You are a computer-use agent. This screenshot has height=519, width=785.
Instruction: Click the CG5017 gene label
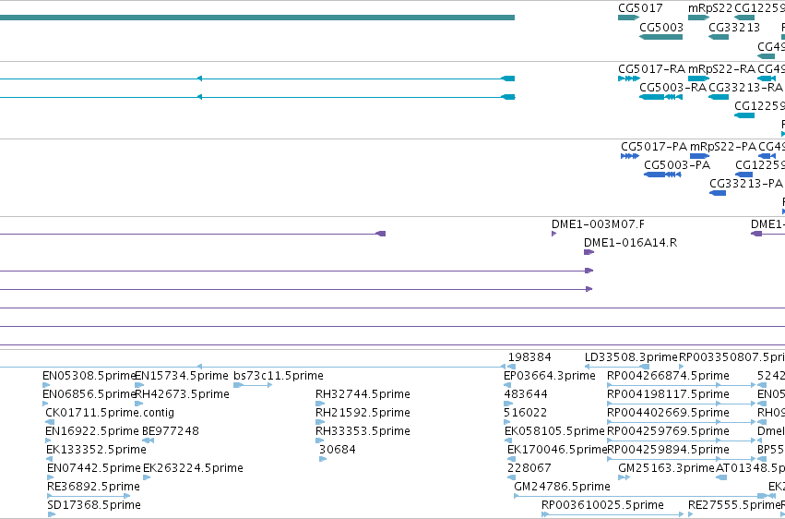point(640,8)
